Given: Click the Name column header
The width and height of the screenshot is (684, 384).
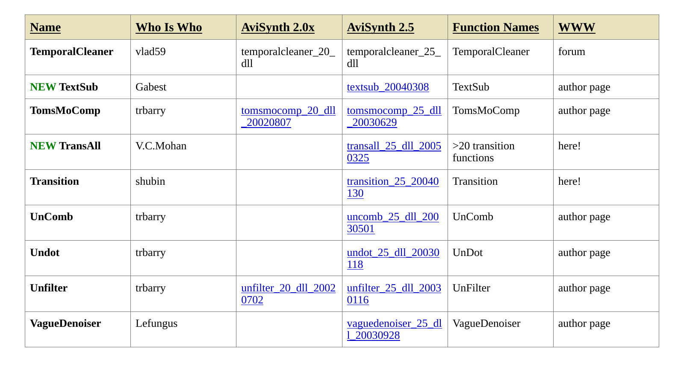Looking at the screenshot, I should pos(45,27).
